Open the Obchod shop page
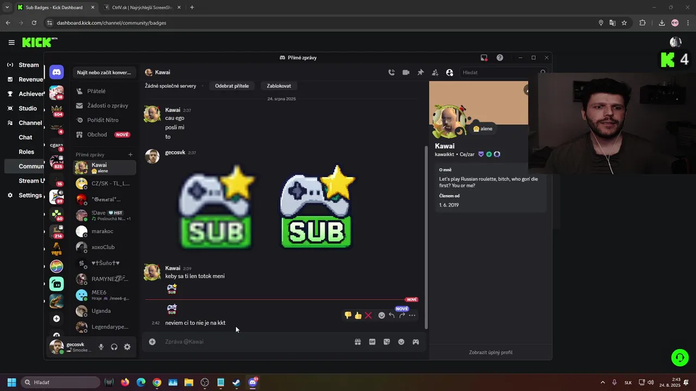The image size is (696, 391). [104, 135]
